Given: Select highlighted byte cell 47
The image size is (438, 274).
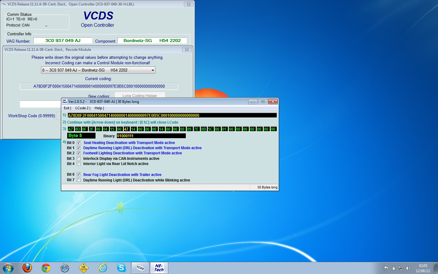Looking at the screenshot, I should (x=127, y=129).
